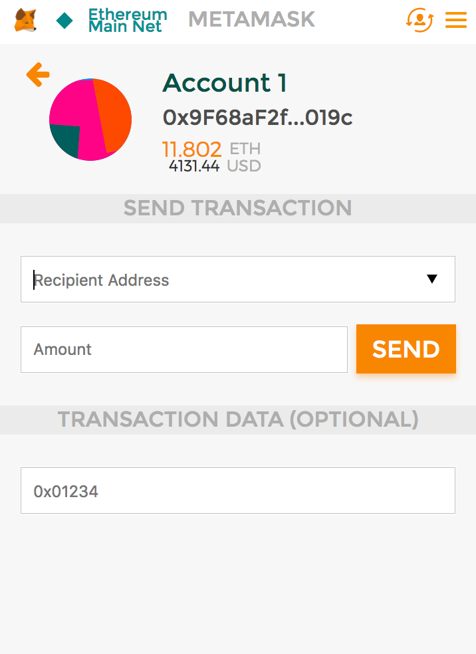This screenshot has height=654, width=476.
Task: Click the TRANSACTION DATA (OPTIONAL) header
Action: pyautogui.click(x=237, y=419)
